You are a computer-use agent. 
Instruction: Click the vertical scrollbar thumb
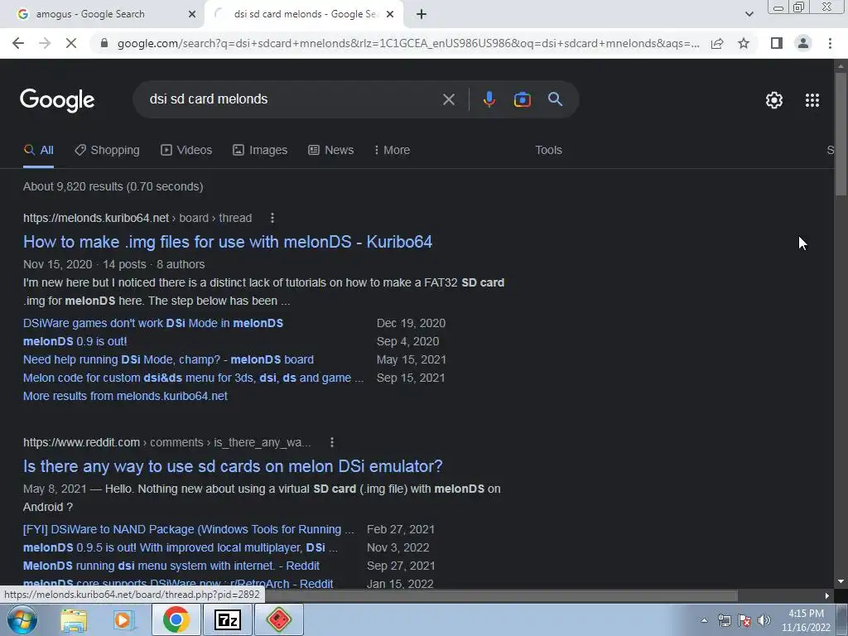(x=841, y=134)
